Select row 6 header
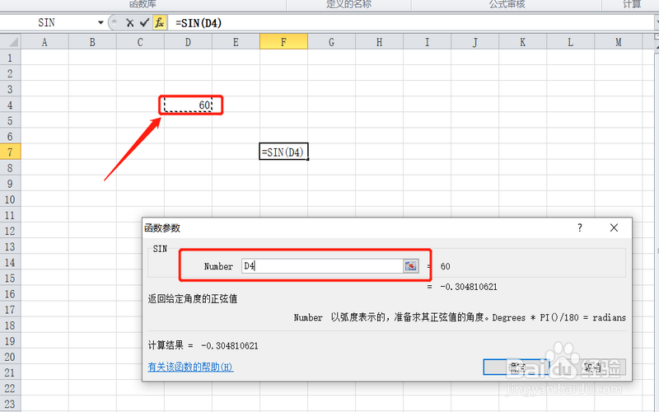This screenshot has height=412, width=659. pos(10,136)
